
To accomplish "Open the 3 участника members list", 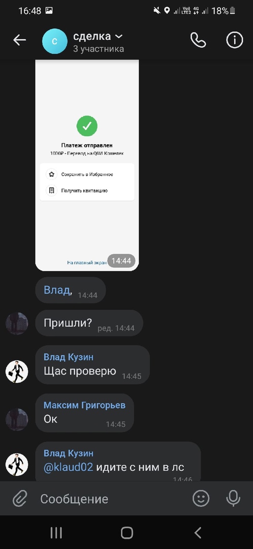I will [x=99, y=49].
